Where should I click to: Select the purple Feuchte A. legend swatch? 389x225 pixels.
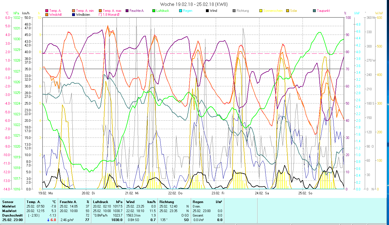point(127,11)
